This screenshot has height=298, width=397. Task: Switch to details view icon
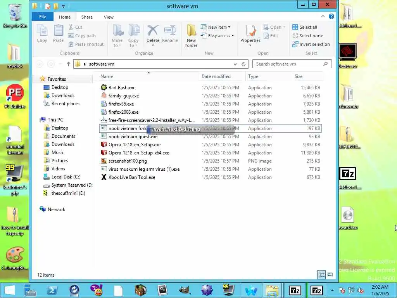coord(321,275)
